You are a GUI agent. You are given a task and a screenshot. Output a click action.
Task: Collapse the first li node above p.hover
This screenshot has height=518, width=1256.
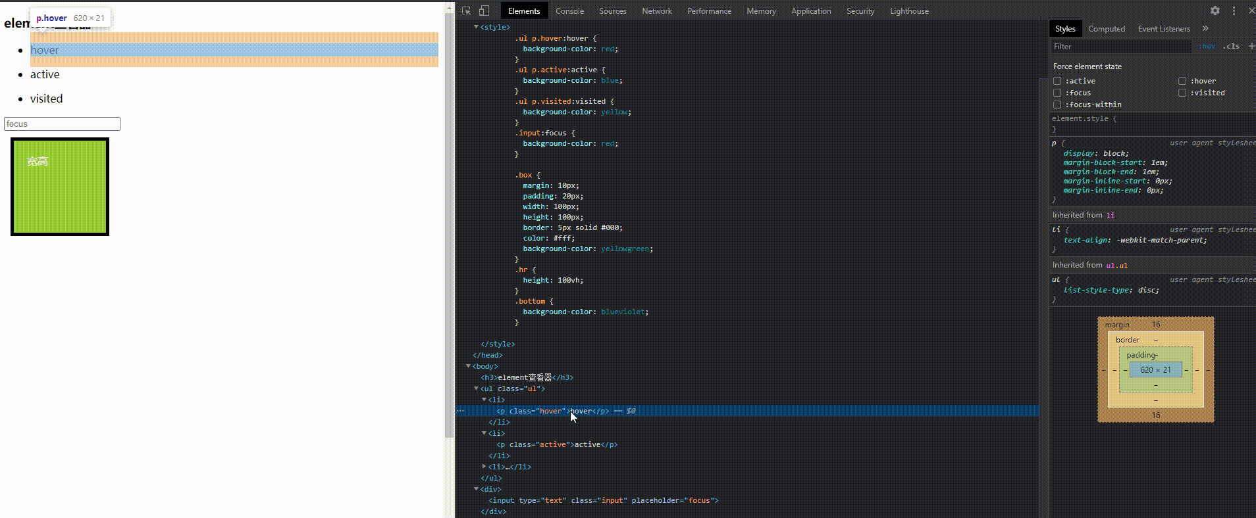tap(484, 400)
